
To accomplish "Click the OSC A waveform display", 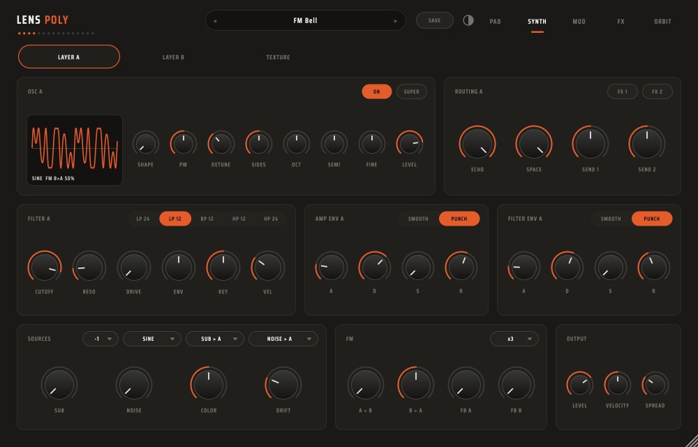I will click(x=75, y=150).
